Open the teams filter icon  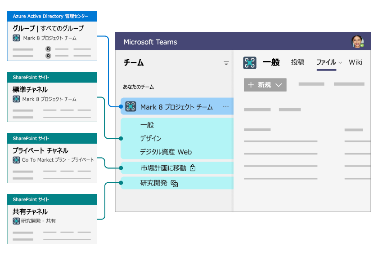point(226,63)
